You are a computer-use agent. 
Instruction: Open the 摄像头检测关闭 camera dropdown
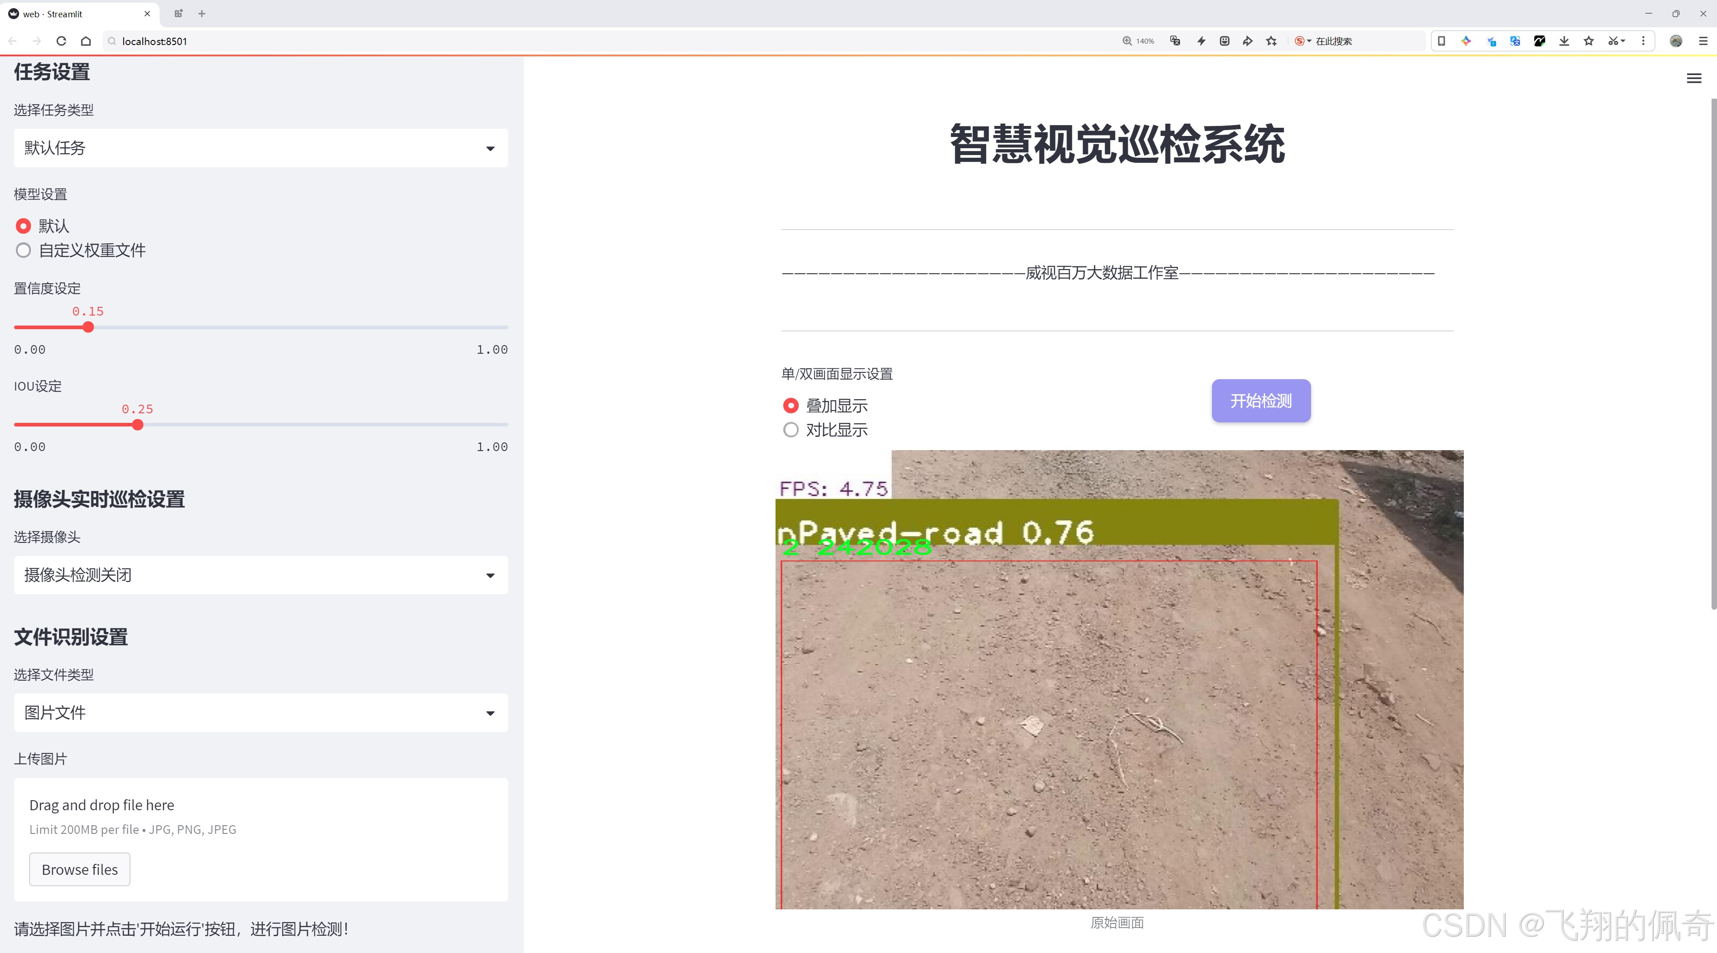pos(260,575)
